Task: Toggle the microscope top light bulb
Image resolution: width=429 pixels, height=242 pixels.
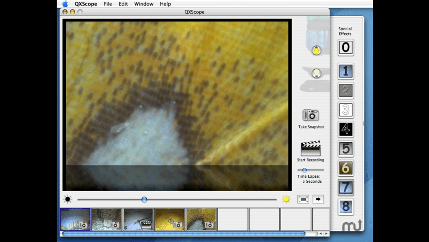Action: click(x=316, y=50)
